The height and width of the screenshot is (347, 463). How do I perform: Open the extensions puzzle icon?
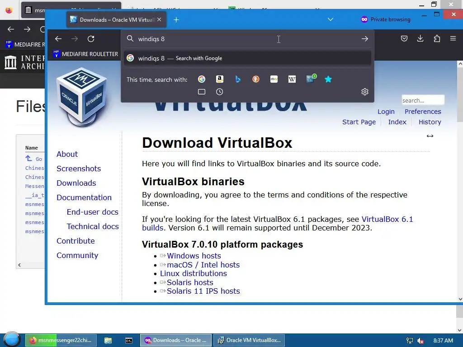437,39
